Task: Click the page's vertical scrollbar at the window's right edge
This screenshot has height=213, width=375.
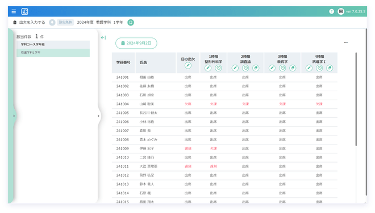Action: click(366, 112)
